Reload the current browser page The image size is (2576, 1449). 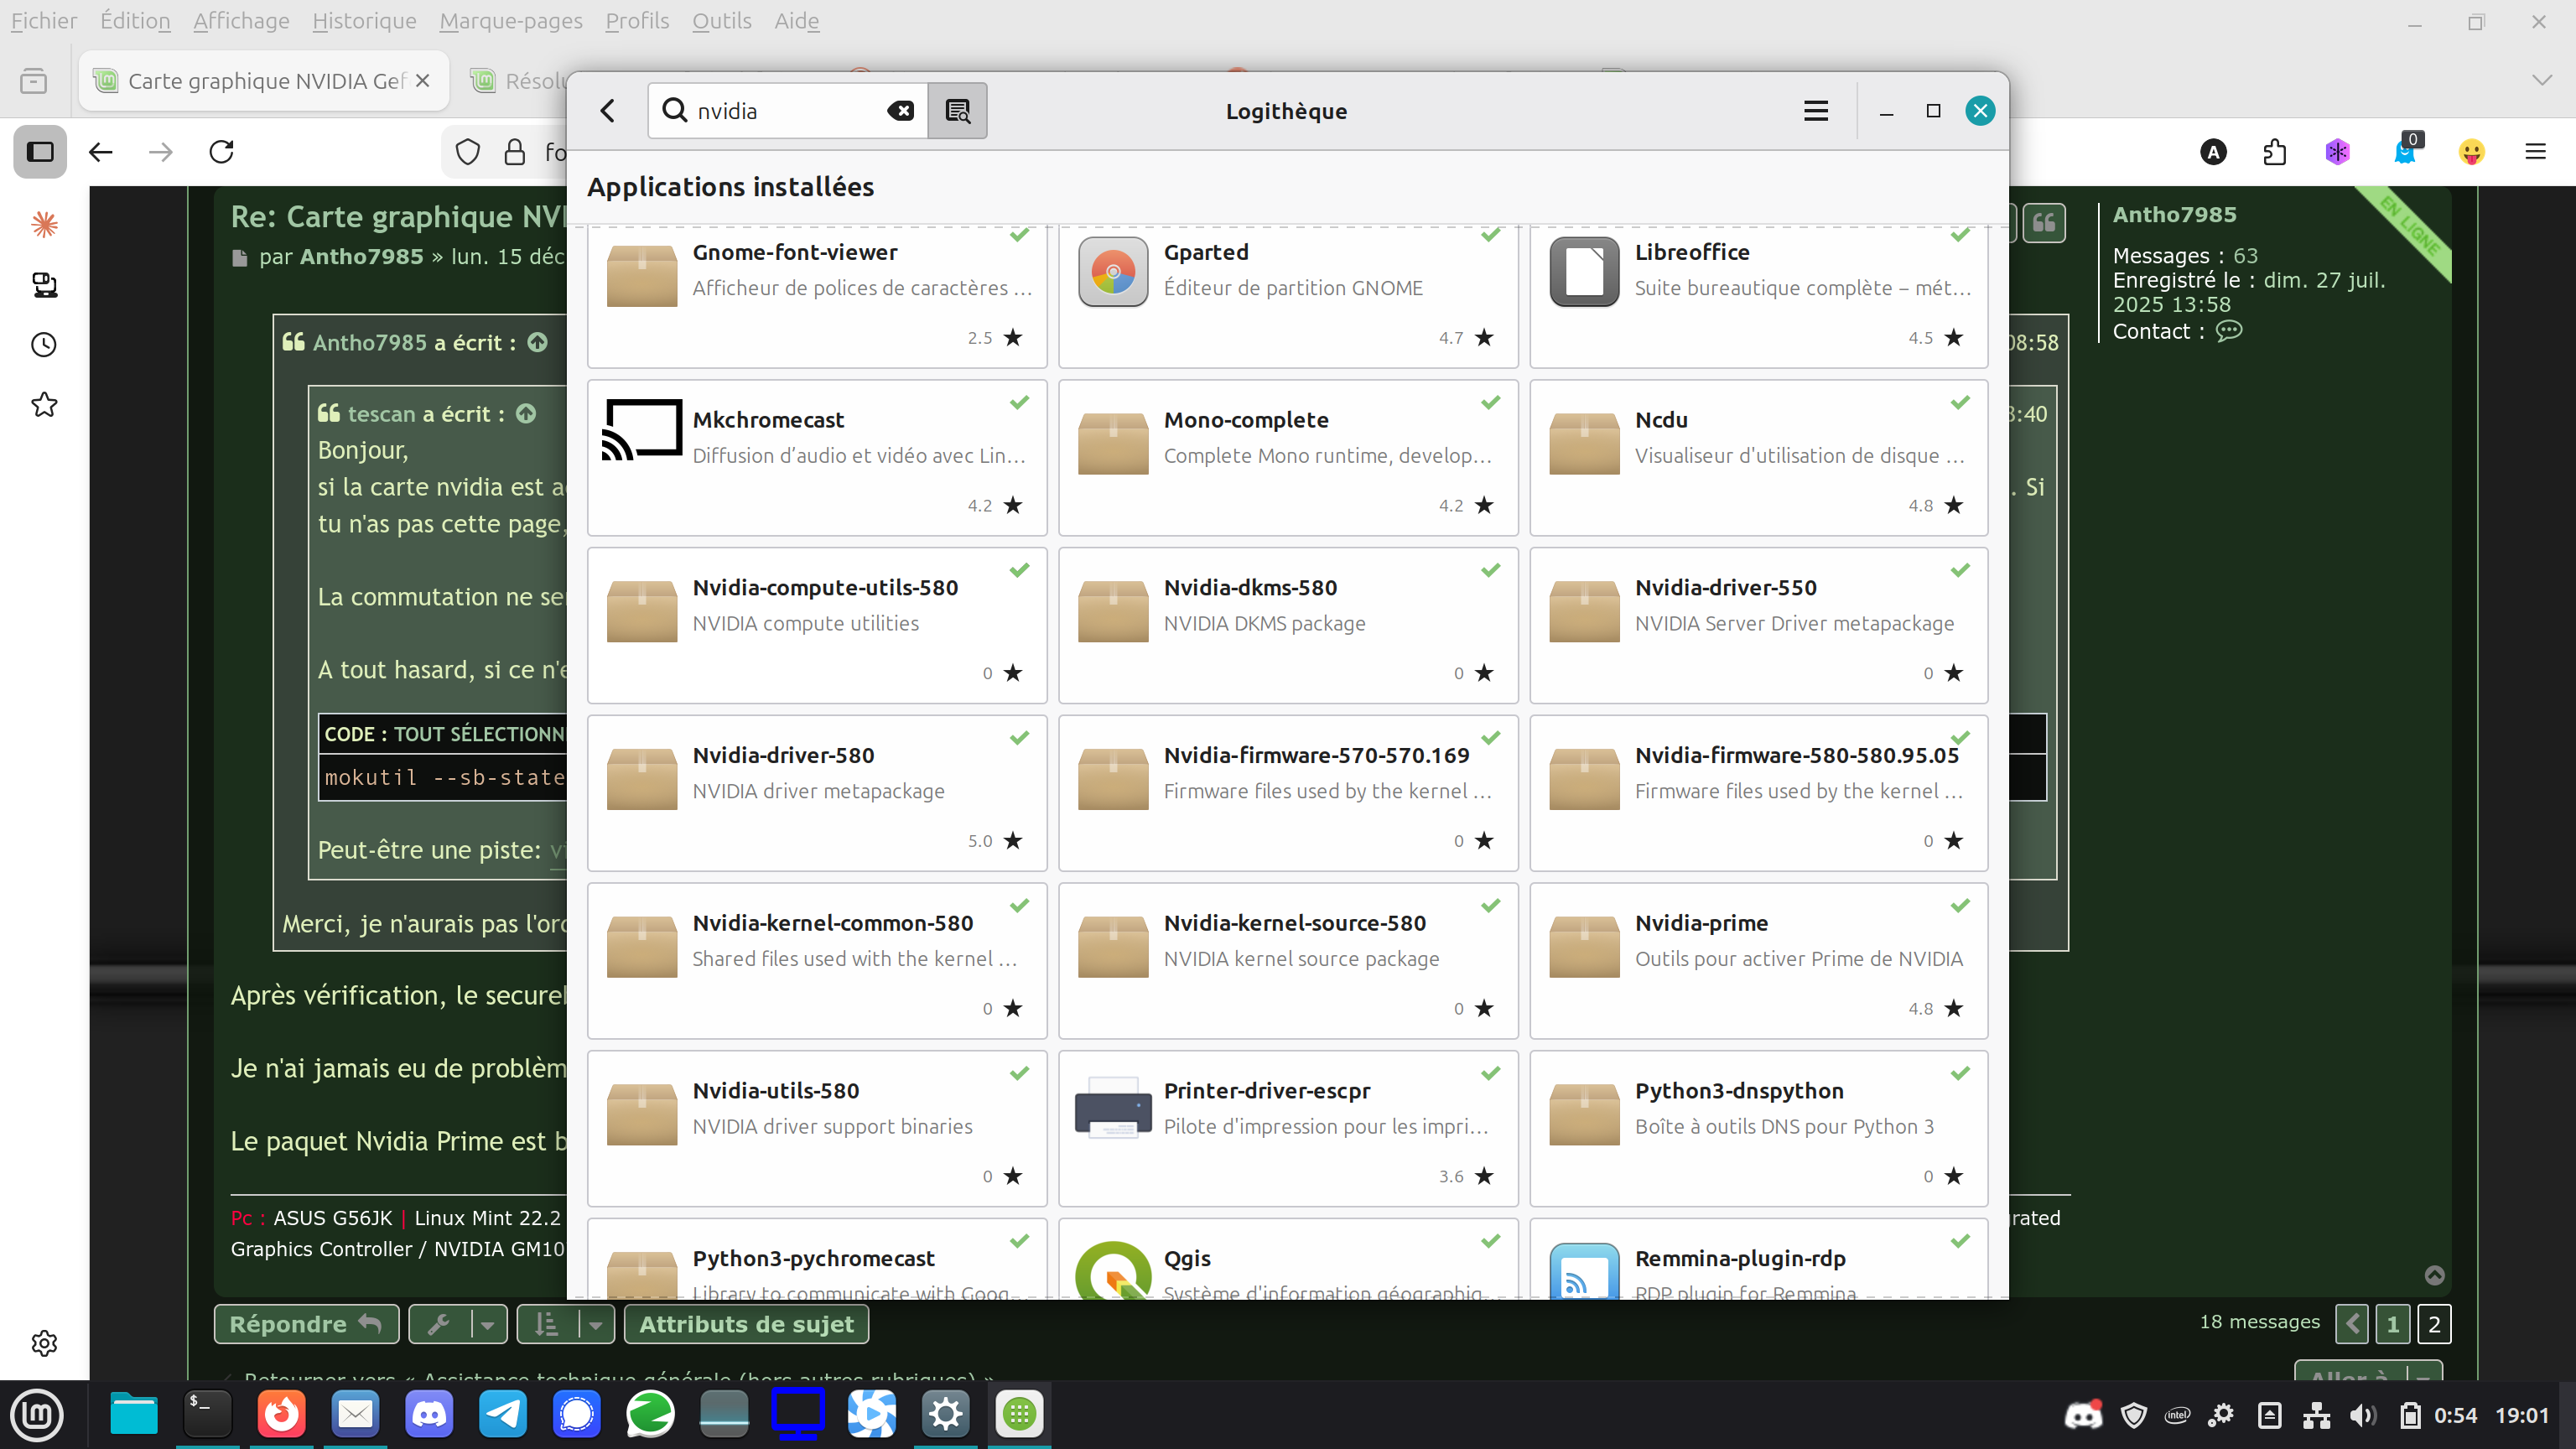(221, 152)
